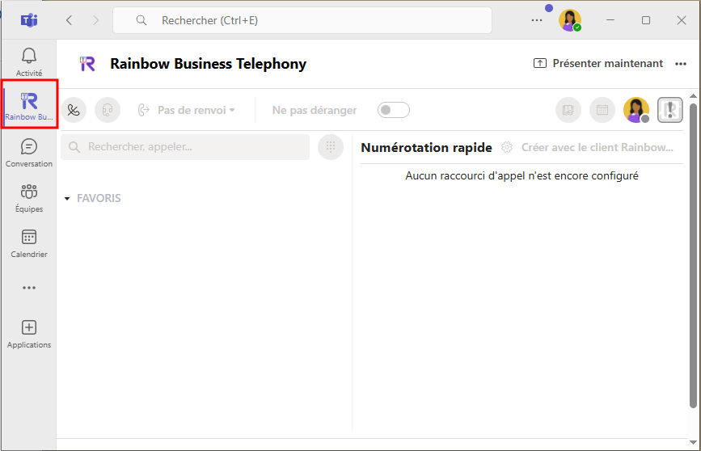This screenshot has height=451, width=701.
Task: Show more sidebar apps with ellipsis
Action: click(x=28, y=287)
